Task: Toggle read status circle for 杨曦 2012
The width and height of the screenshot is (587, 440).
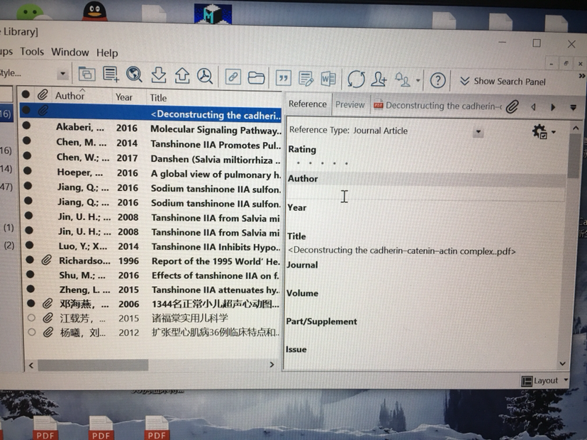Action: pos(32,331)
